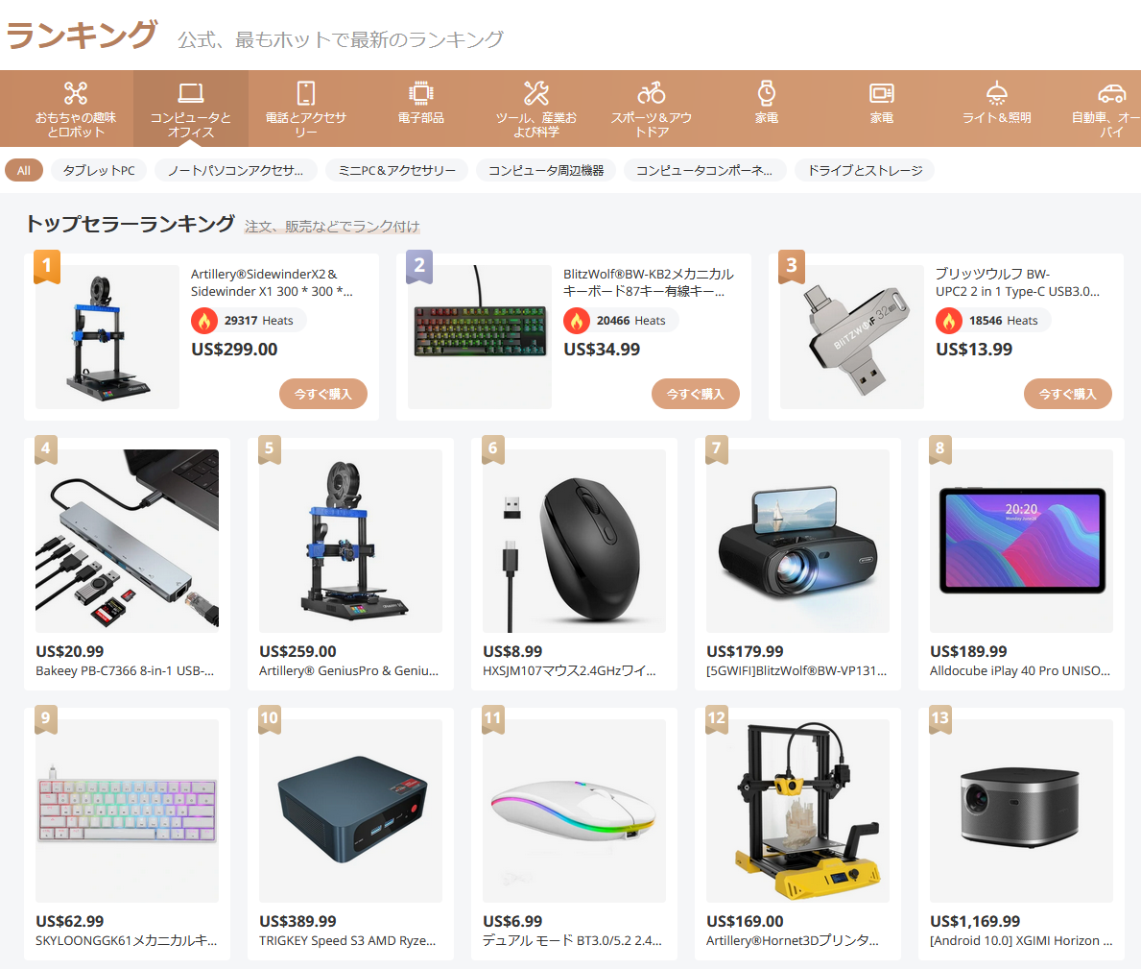Open Artillery GeniusPro & Genius title
The height and width of the screenshot is (969, 1141).
tap(349, 670)
